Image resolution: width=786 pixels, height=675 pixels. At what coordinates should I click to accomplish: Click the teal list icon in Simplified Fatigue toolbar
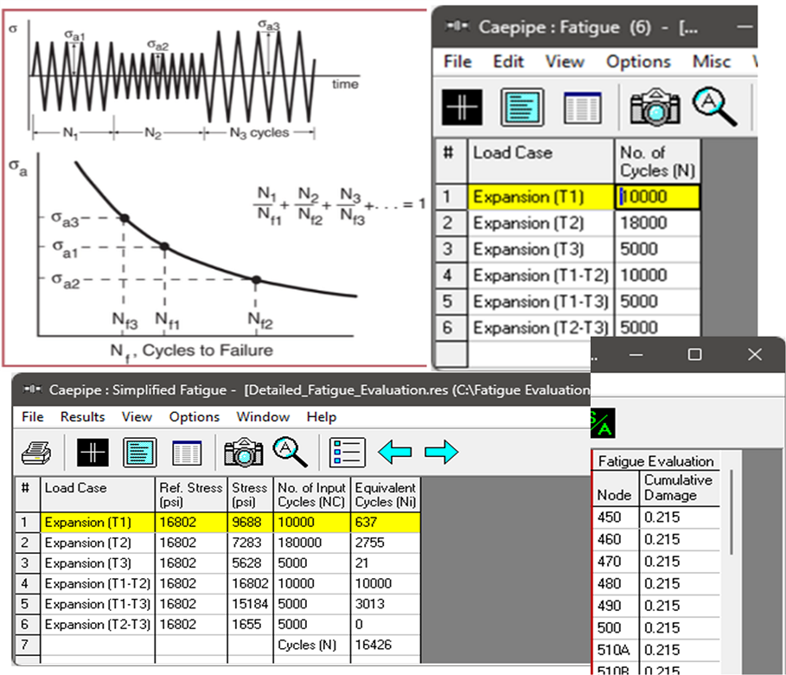point(140,452)
